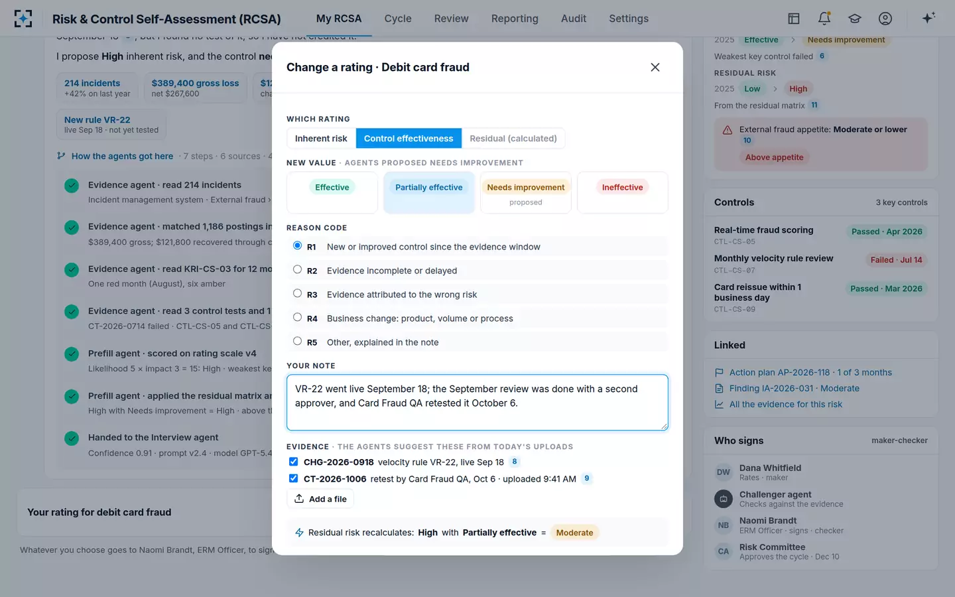Viewport: 955px width, 597px height.
Task: Select R2 Evidence incomplete or delayed
Action: click(x=297, y=269)
